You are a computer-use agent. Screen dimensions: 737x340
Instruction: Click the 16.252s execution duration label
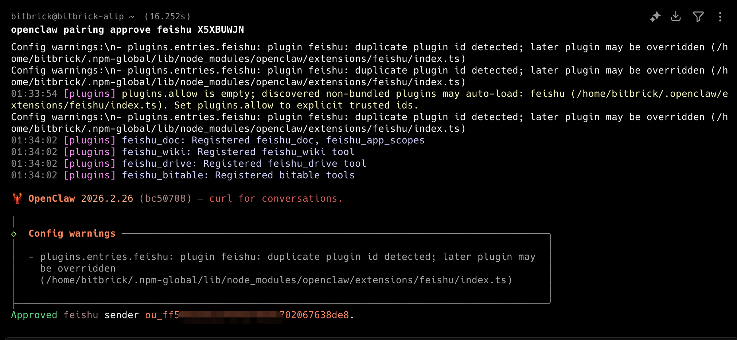point(167,16)
